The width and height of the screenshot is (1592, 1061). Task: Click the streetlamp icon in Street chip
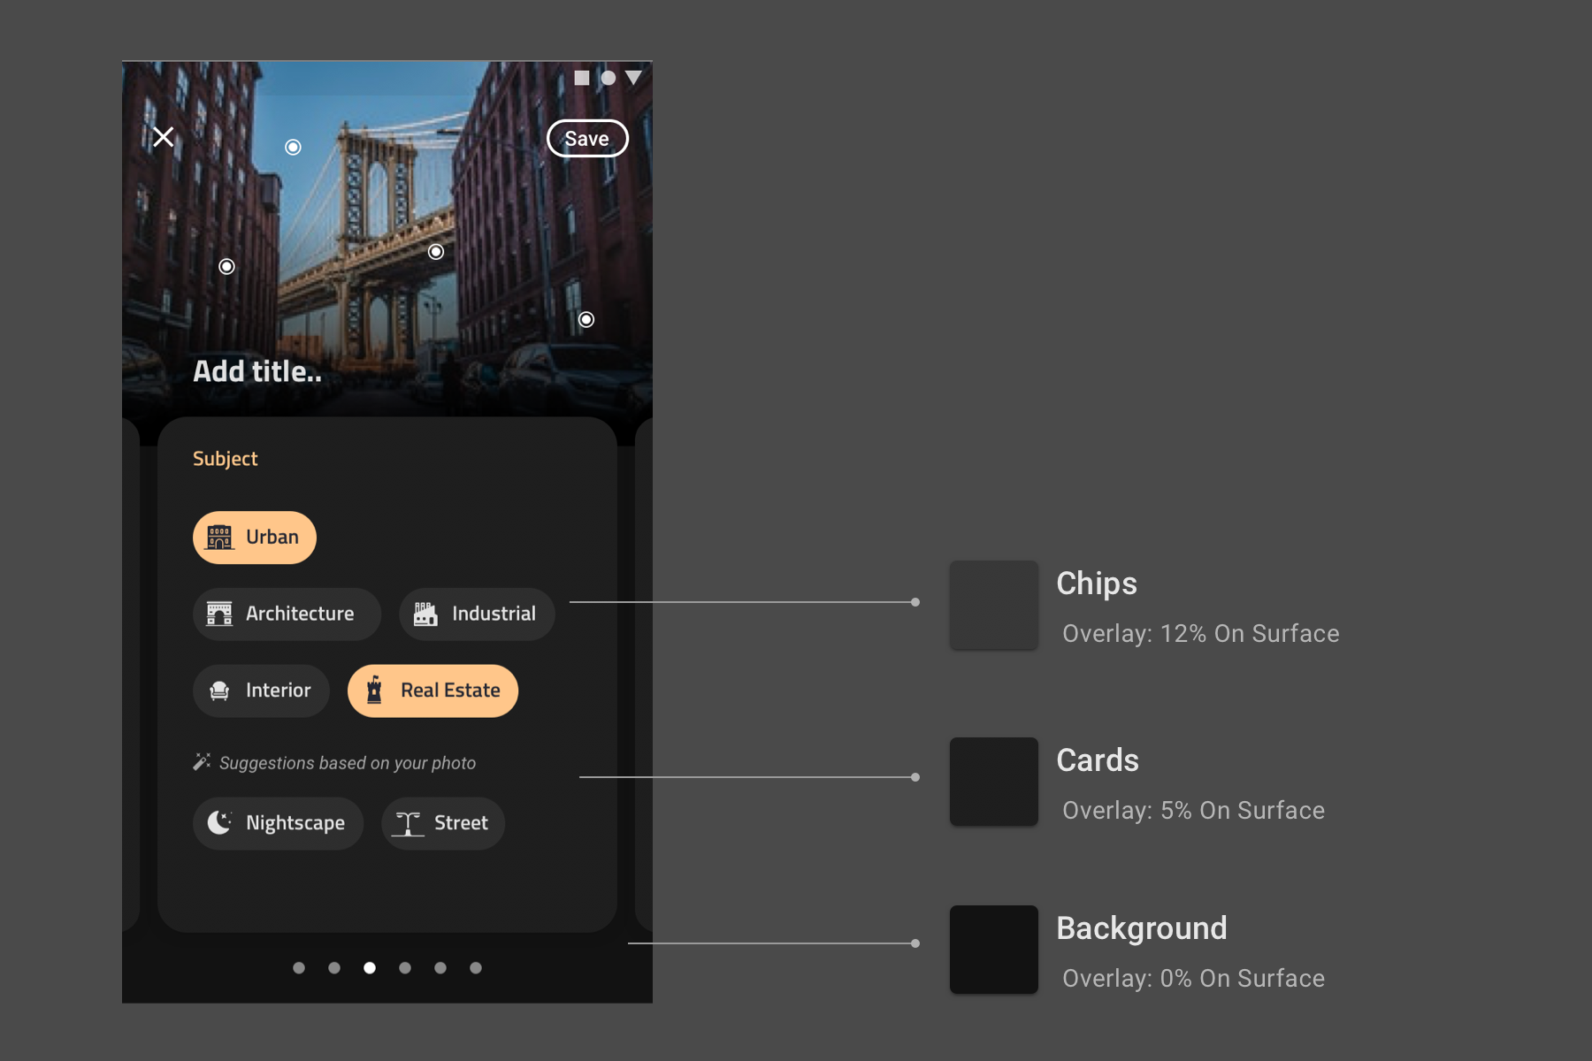pos(408,823)
